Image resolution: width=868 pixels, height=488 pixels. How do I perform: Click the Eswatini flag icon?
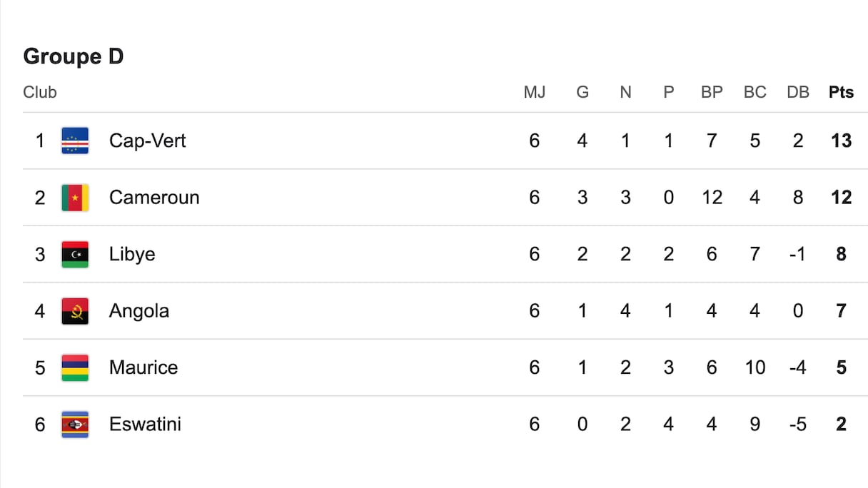click(75, 425)
